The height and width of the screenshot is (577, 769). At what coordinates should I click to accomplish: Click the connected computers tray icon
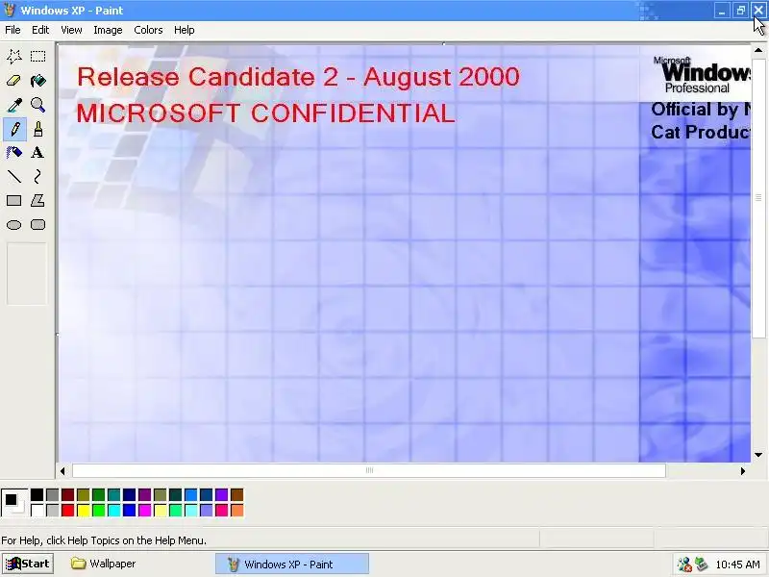[x=702, y=564]
